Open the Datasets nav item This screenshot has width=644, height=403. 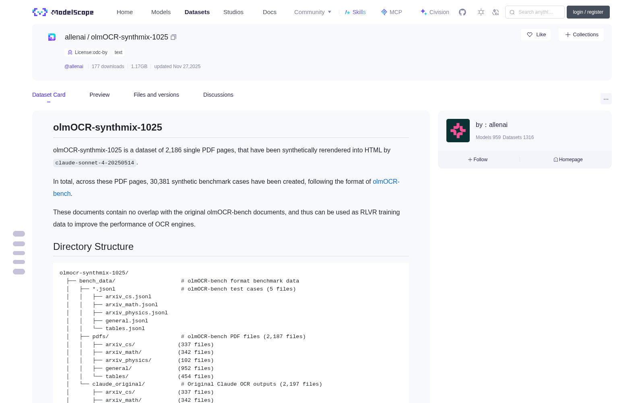click(x=197, y=12)
